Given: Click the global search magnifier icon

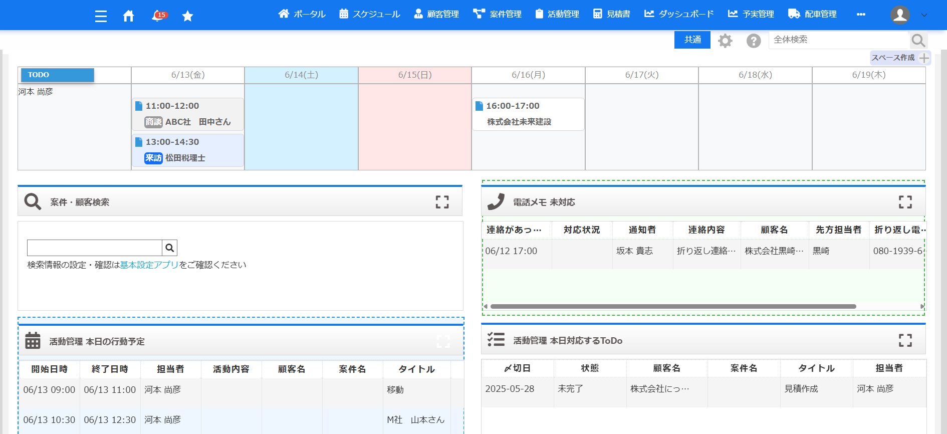Looking at the screenshot, I should pyautogui.click(x=918, y=40).
